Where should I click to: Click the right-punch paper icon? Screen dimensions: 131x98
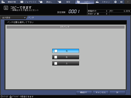click(56, 57)
